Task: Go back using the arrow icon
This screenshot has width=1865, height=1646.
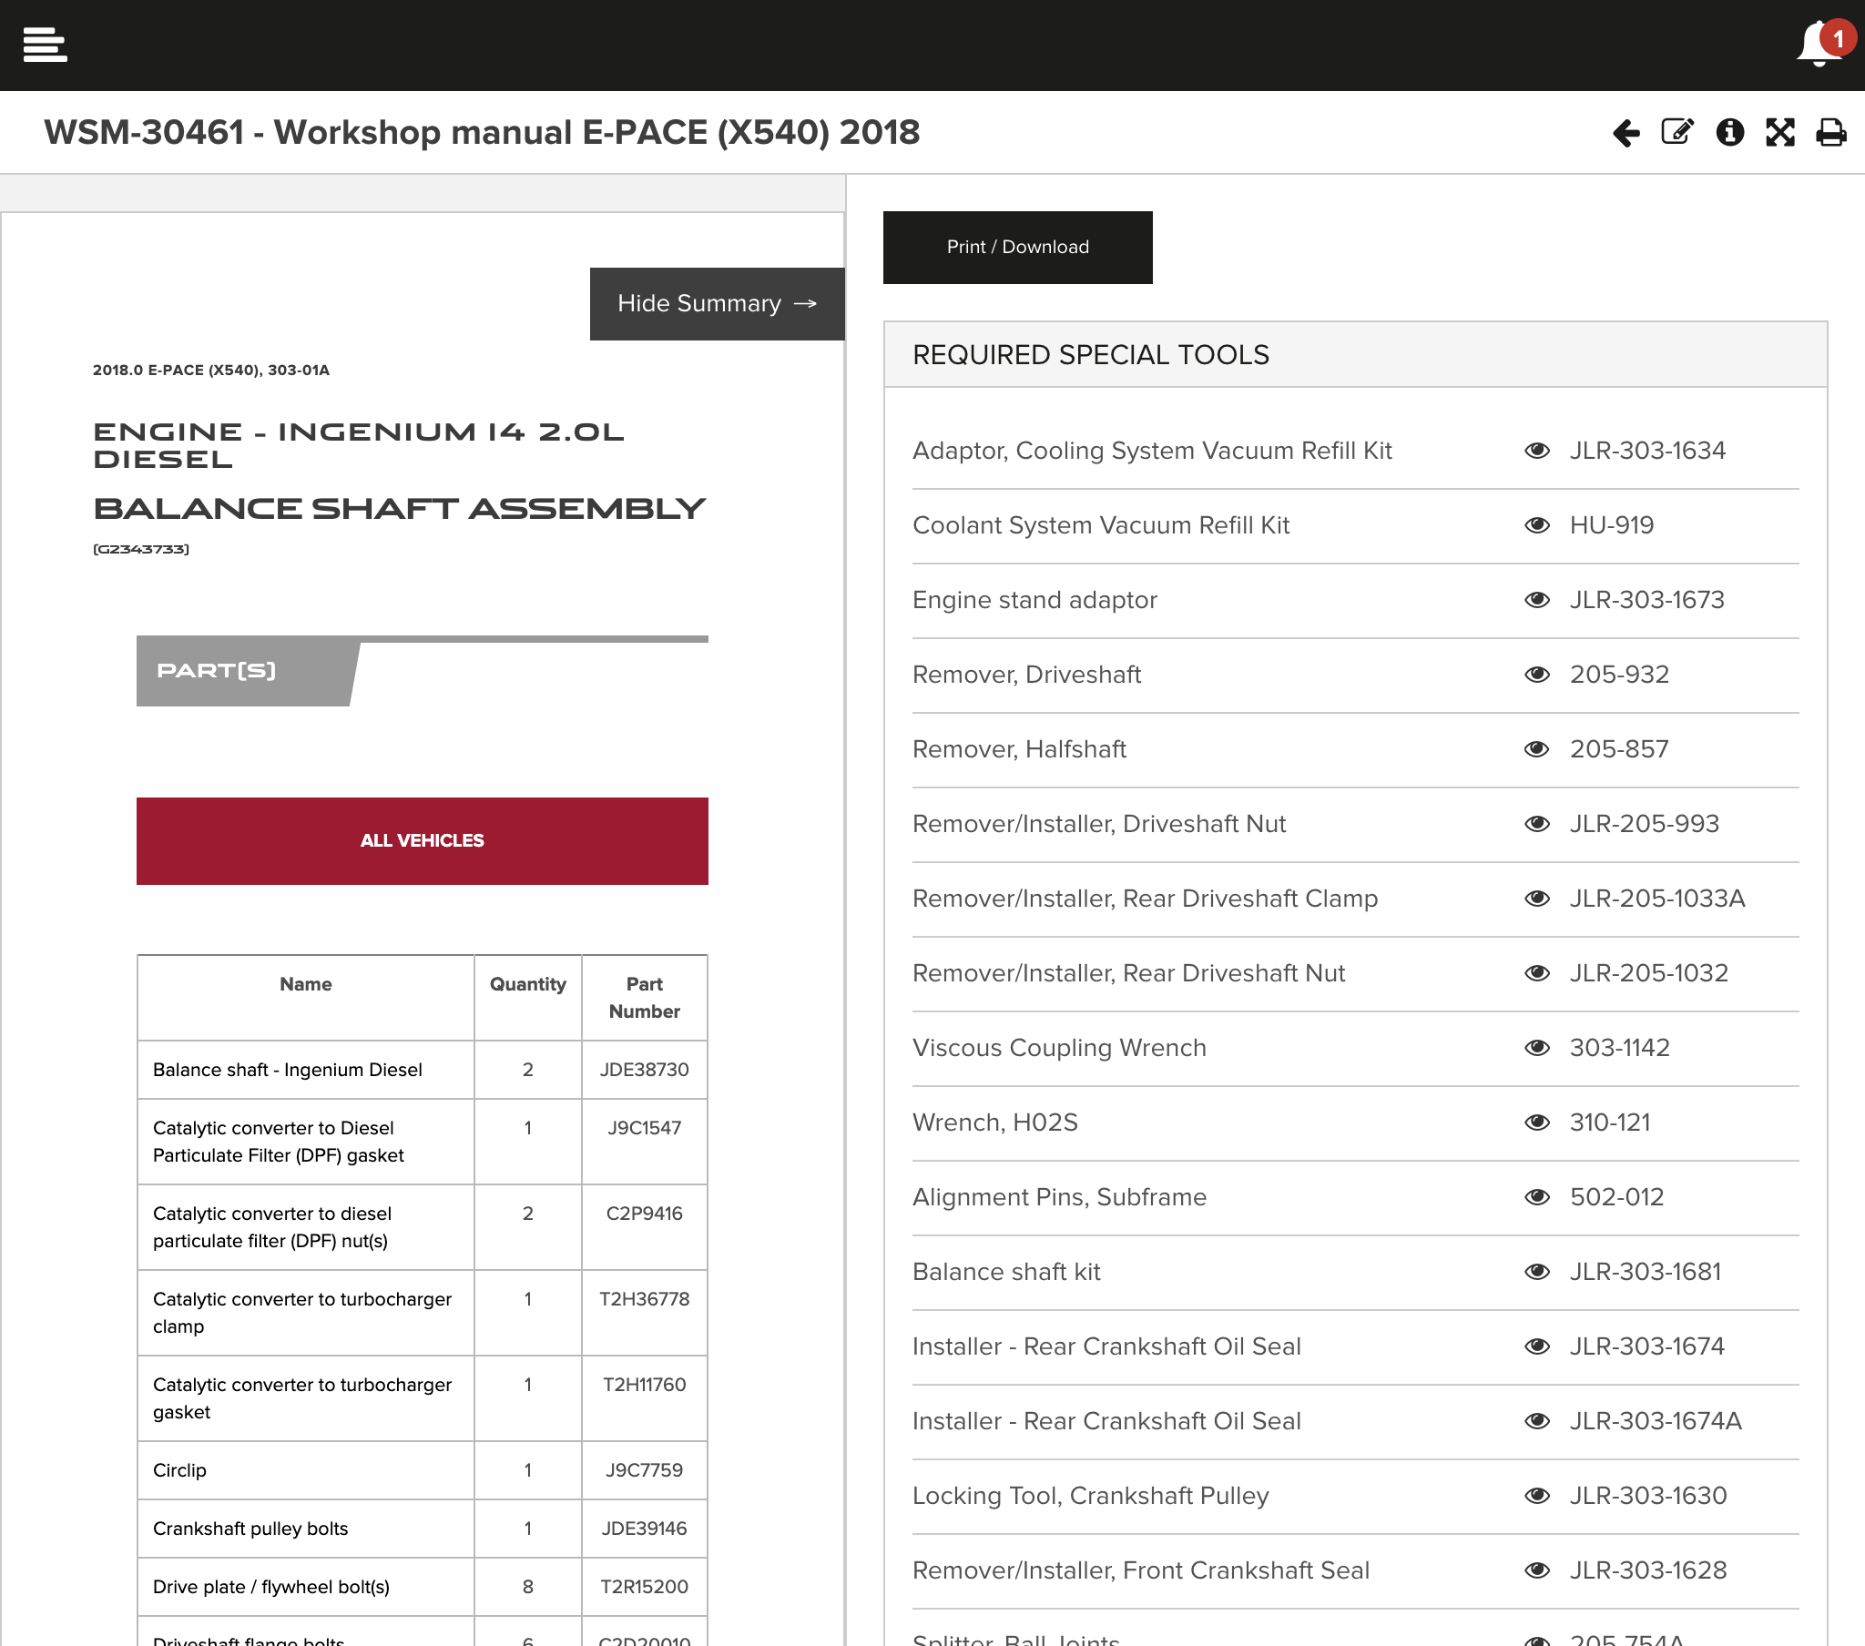Action: coord(1626,133)
